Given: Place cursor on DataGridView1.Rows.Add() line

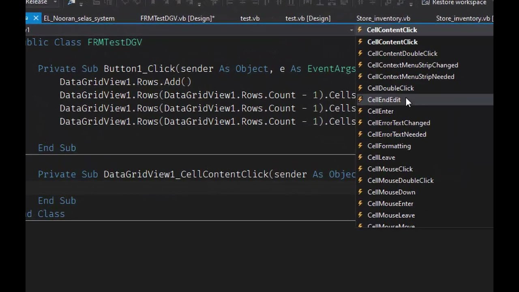Looking at the screenshot, I should (x=125, y=82).
